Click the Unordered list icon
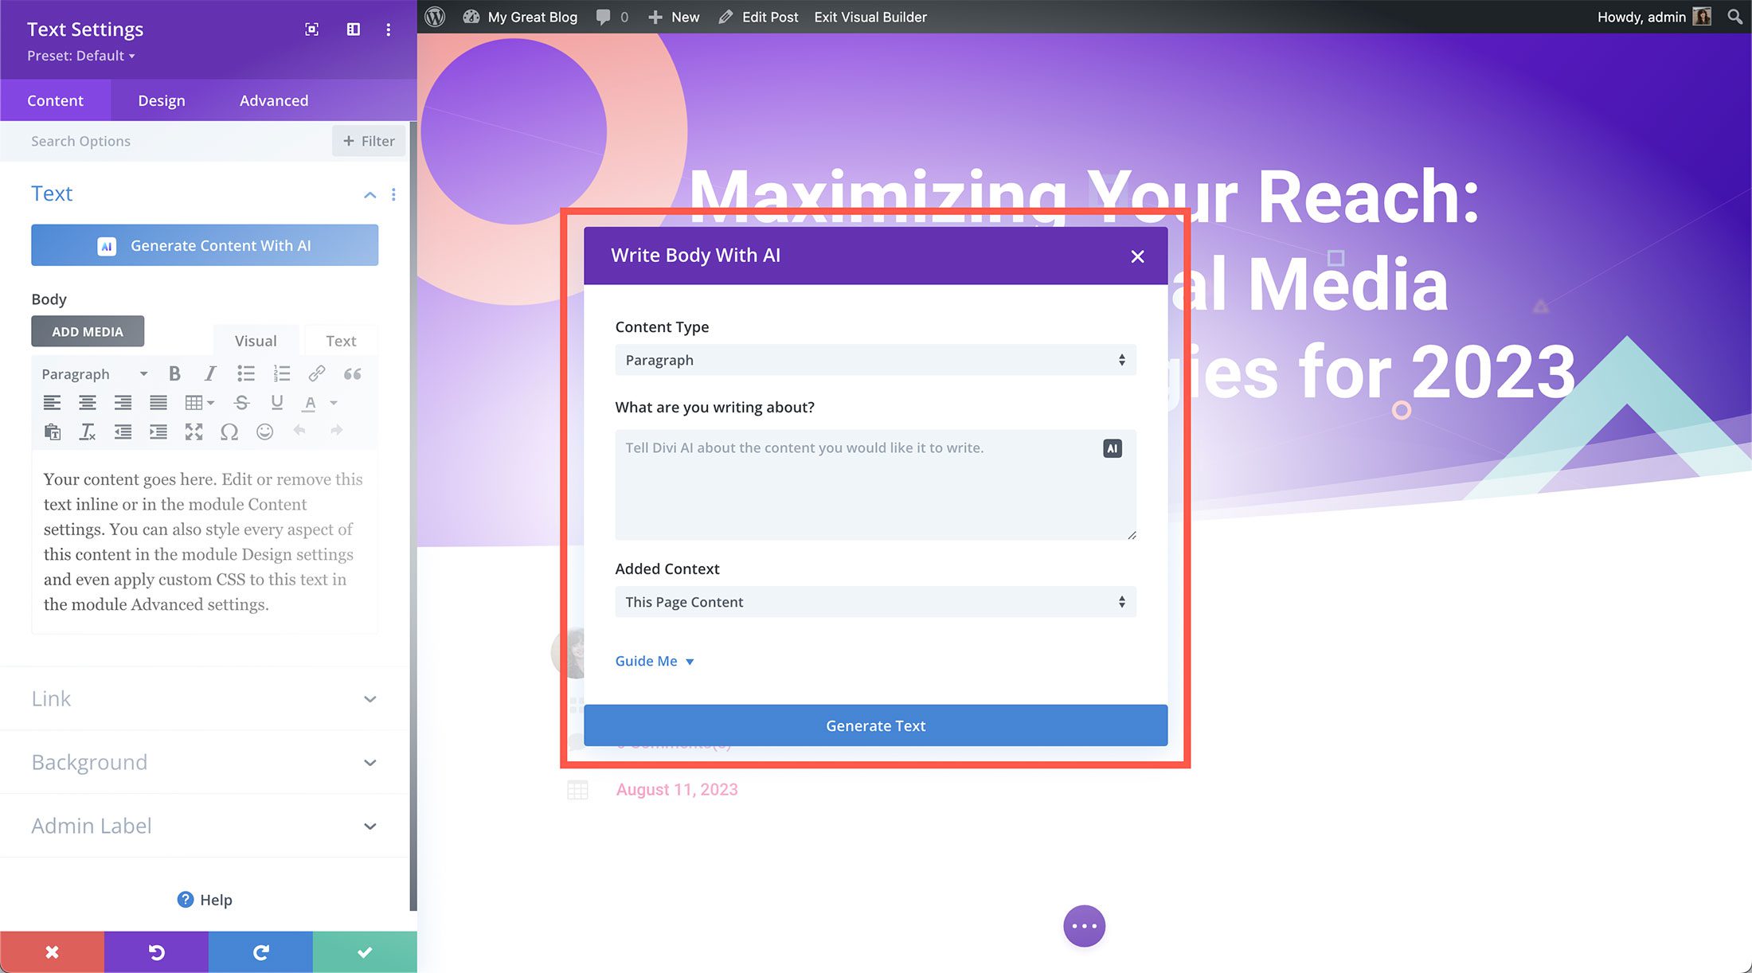Image resolution: width=1752 pixels, height=973 pixels. 245,373
